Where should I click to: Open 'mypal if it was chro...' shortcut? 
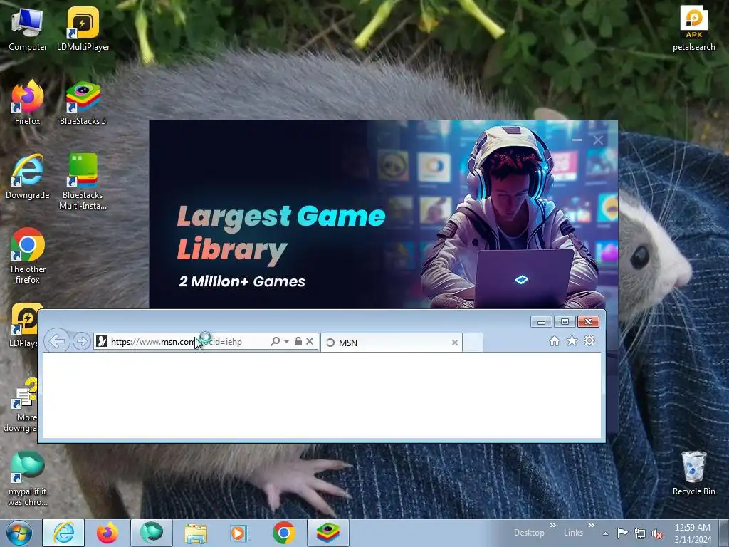(28, 479)
